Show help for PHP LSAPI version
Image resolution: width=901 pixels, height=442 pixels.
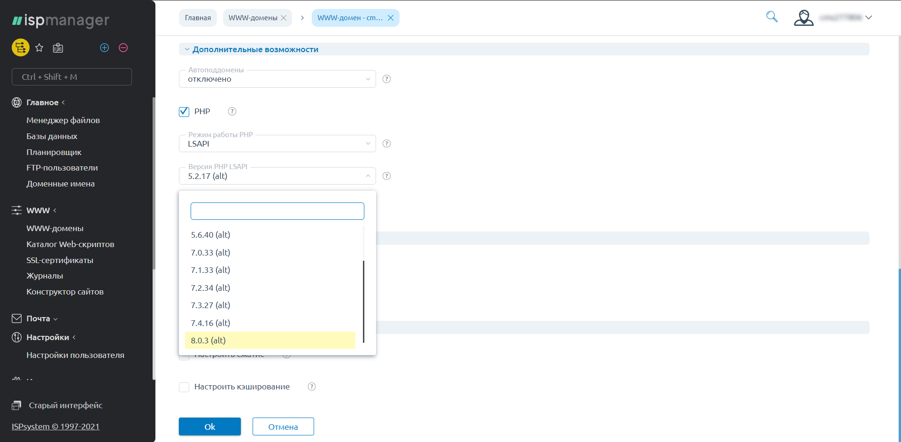[386, 176]
